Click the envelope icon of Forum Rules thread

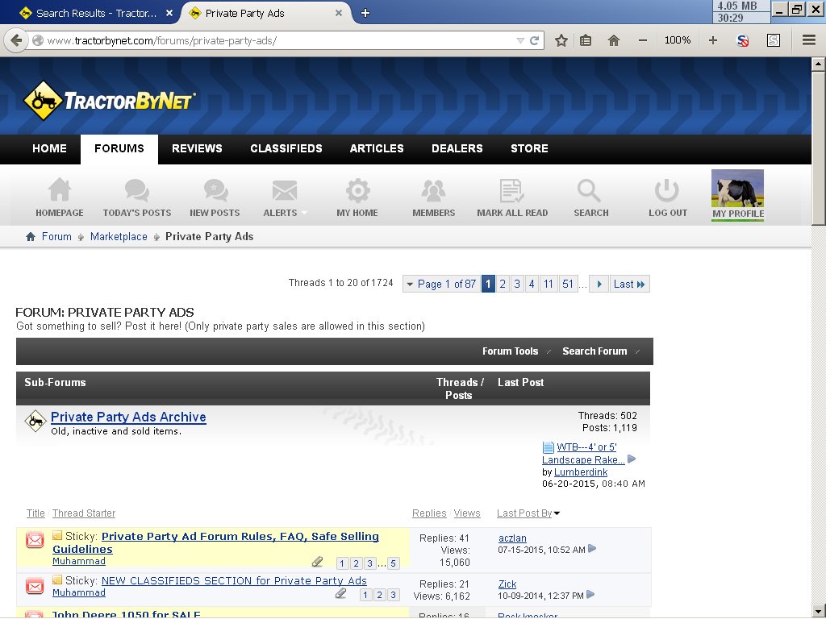point(35,540)
